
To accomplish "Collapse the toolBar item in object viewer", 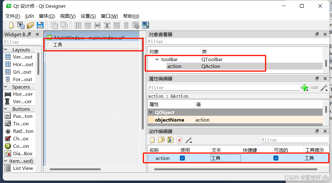I will 157,59.
